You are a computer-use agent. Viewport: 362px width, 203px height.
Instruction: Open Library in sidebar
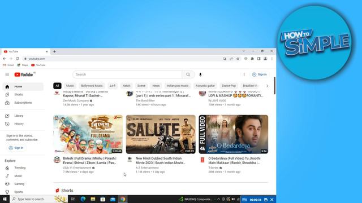pyautogui.click(x=23, y=116)
